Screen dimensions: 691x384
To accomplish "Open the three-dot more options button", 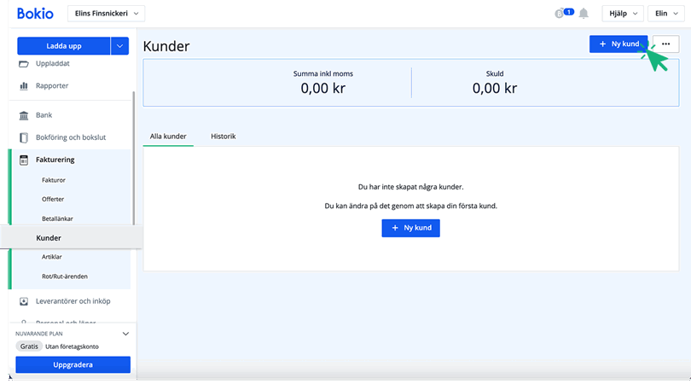I will 665,44.
